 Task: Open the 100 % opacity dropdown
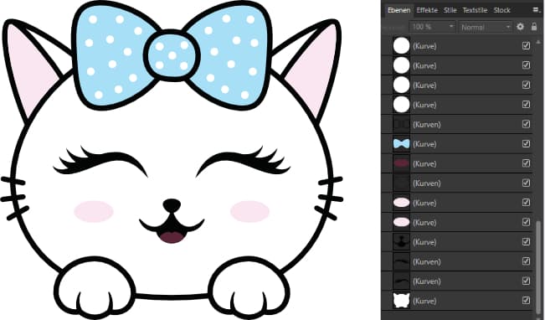click(x=432, y=27)
